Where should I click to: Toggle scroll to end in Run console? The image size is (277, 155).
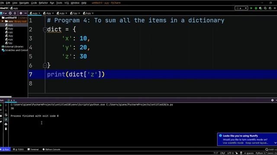coord(6,120)
